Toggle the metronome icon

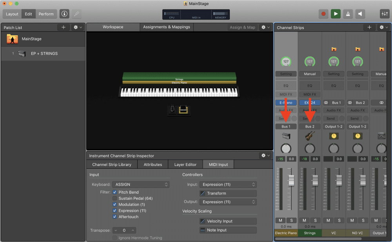[x=348, y=14]
